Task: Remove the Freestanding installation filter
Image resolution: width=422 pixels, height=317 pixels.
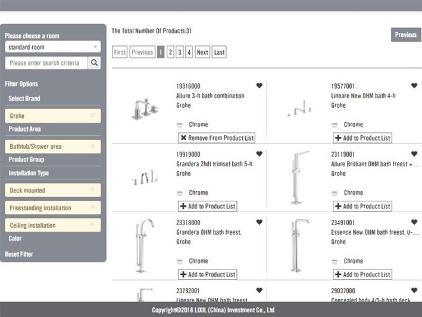Action: point(92,207)
